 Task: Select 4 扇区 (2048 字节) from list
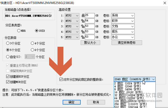coord(135,86)
